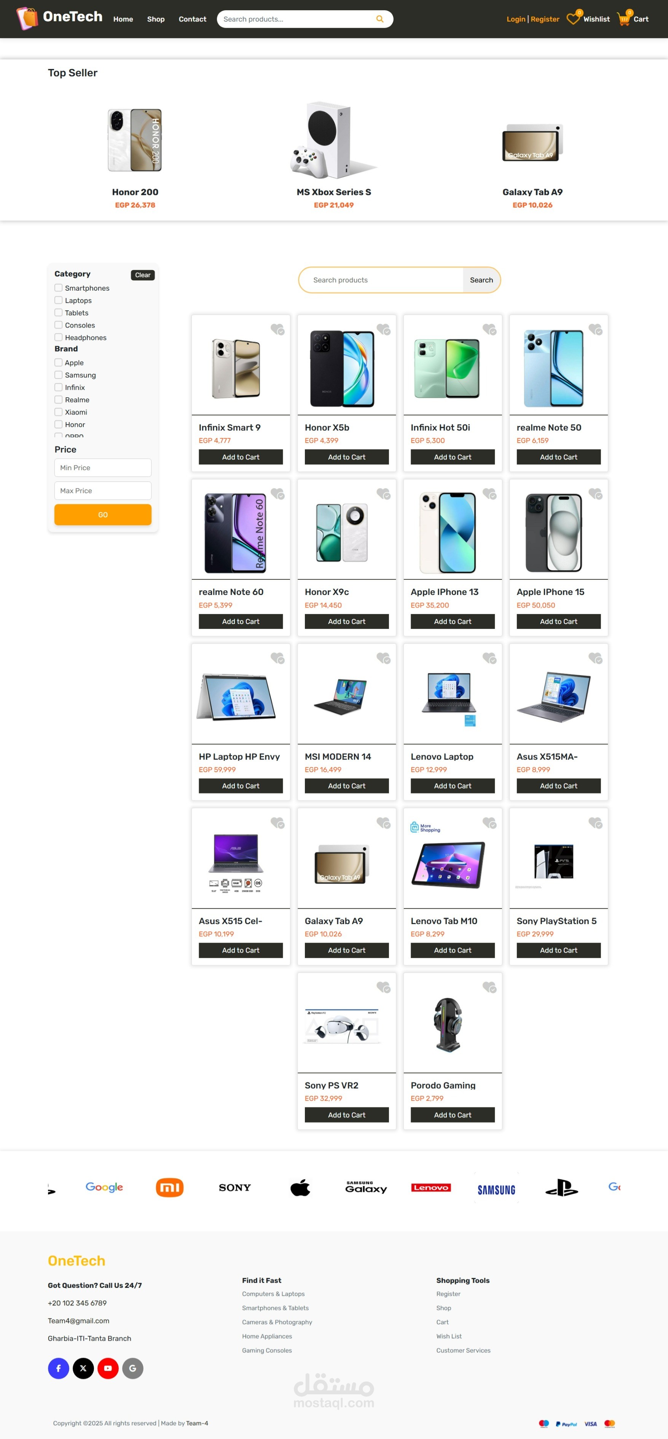Enable the Samsung brand checkbox
The height and width of the screenshot is (1439, 668).
pyautogui.click(x=59, y=375)
